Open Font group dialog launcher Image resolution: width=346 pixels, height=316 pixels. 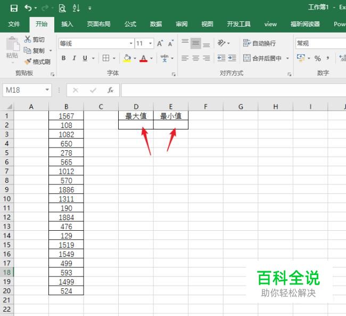(174, 75)
